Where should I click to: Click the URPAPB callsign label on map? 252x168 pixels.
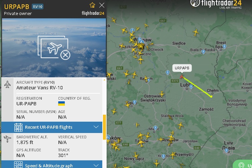coord(182,68)
